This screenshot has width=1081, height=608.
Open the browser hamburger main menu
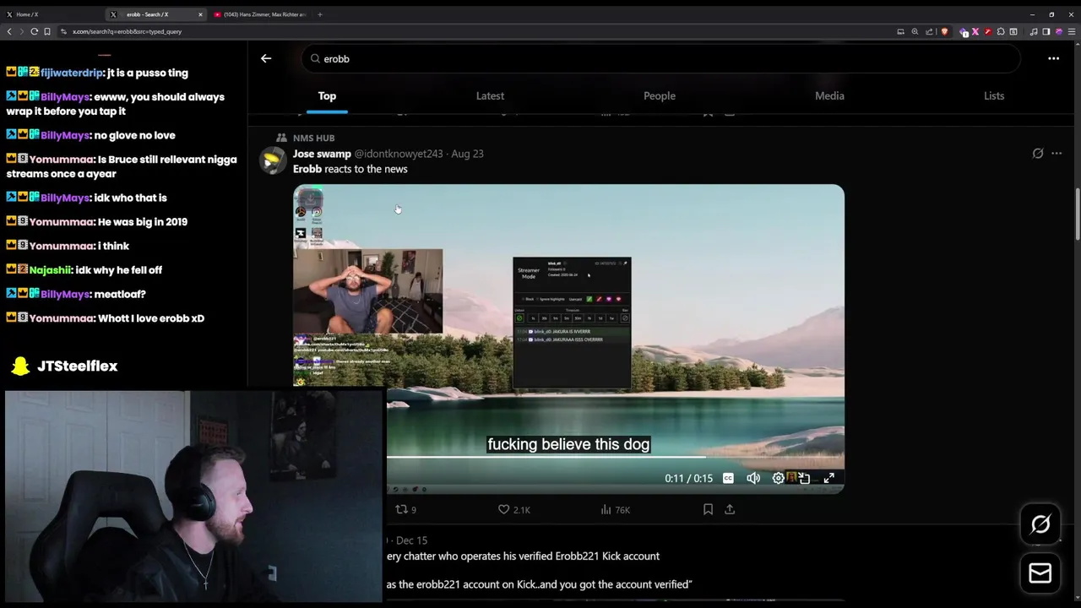point(1072,31)
